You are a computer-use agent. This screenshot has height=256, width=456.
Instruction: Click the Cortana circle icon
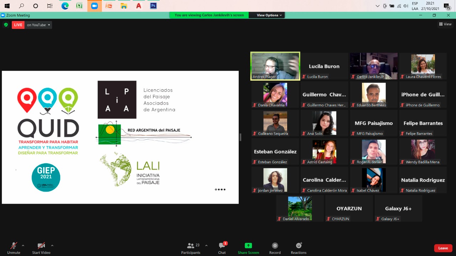tap(36, 6)
